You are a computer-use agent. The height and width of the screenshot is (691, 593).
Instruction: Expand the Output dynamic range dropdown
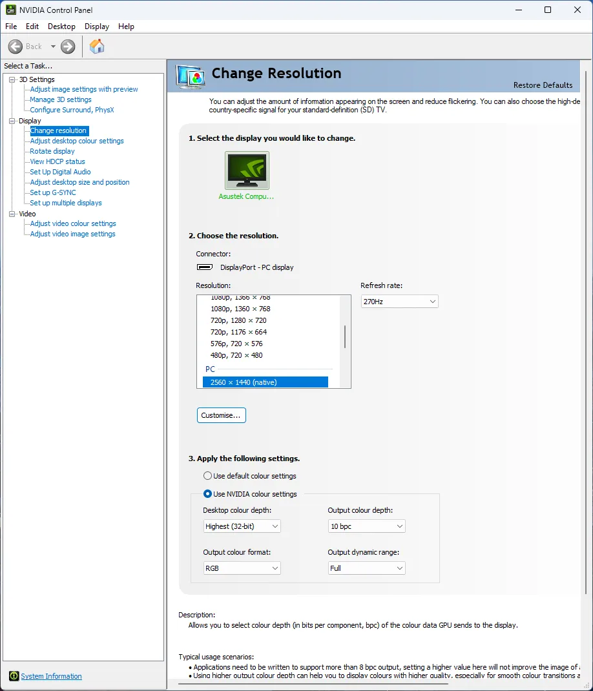coord(366,568)
